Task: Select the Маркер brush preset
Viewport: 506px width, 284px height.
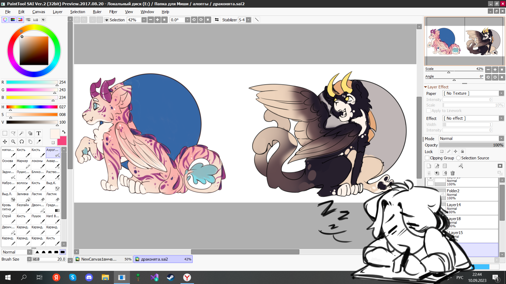Action: click(23, 163)
